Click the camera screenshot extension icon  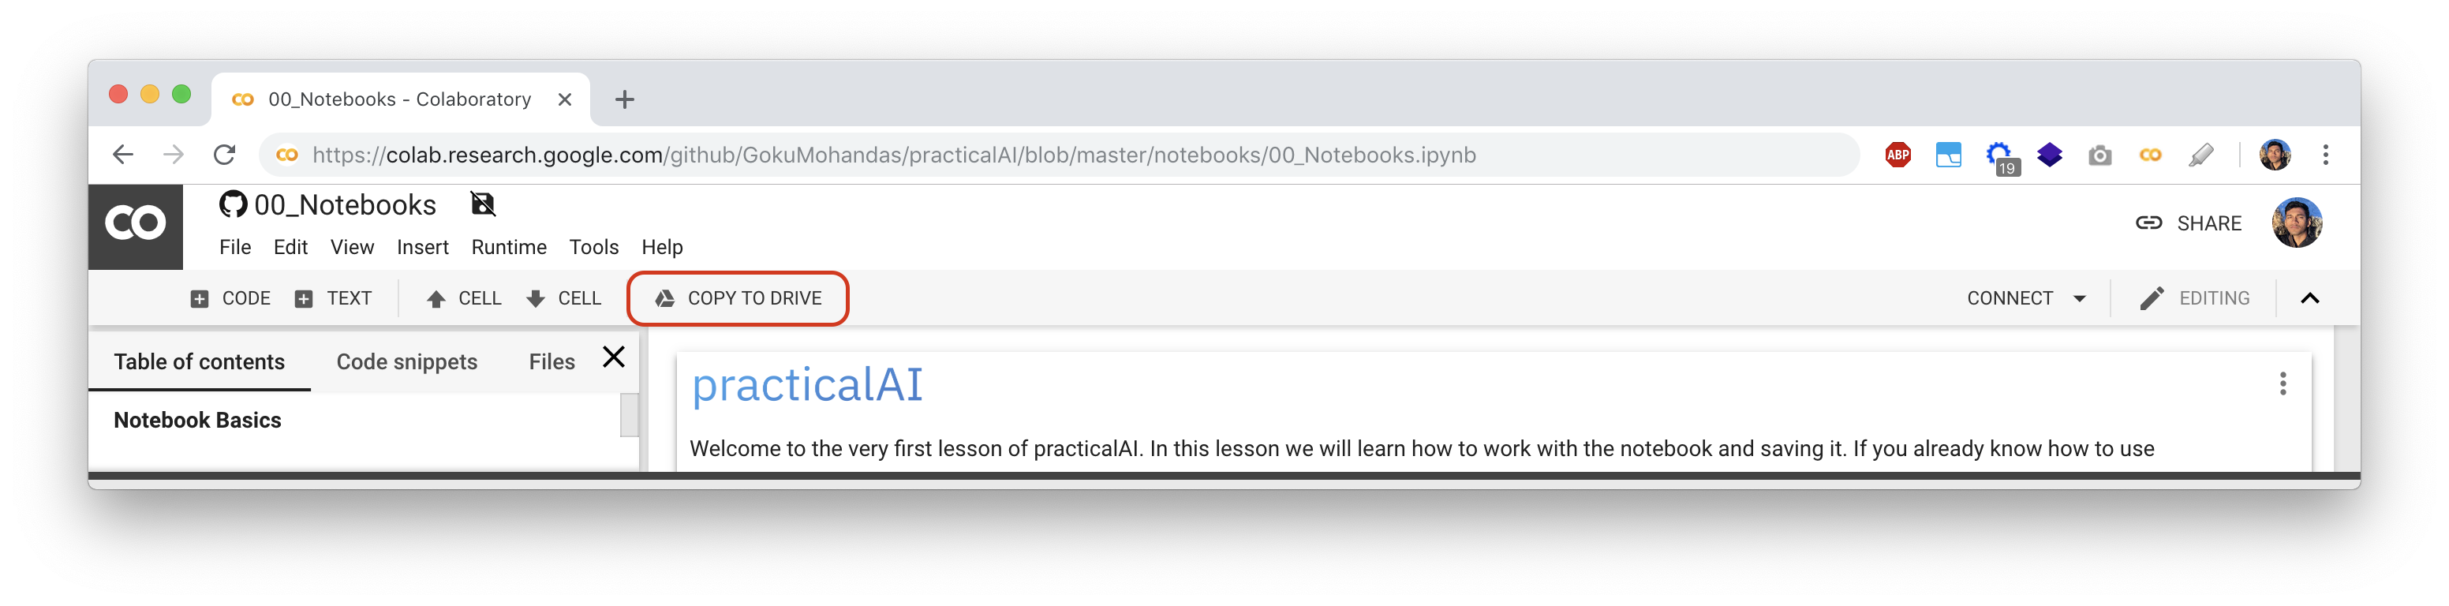(x=2099, y=155)
